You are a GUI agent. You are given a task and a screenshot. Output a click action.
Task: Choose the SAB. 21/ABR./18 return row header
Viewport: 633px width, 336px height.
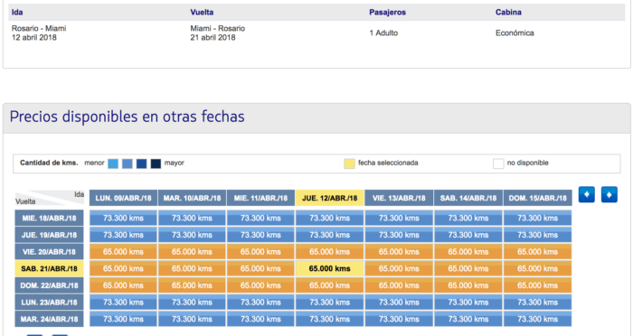click(x=49, y=268)
